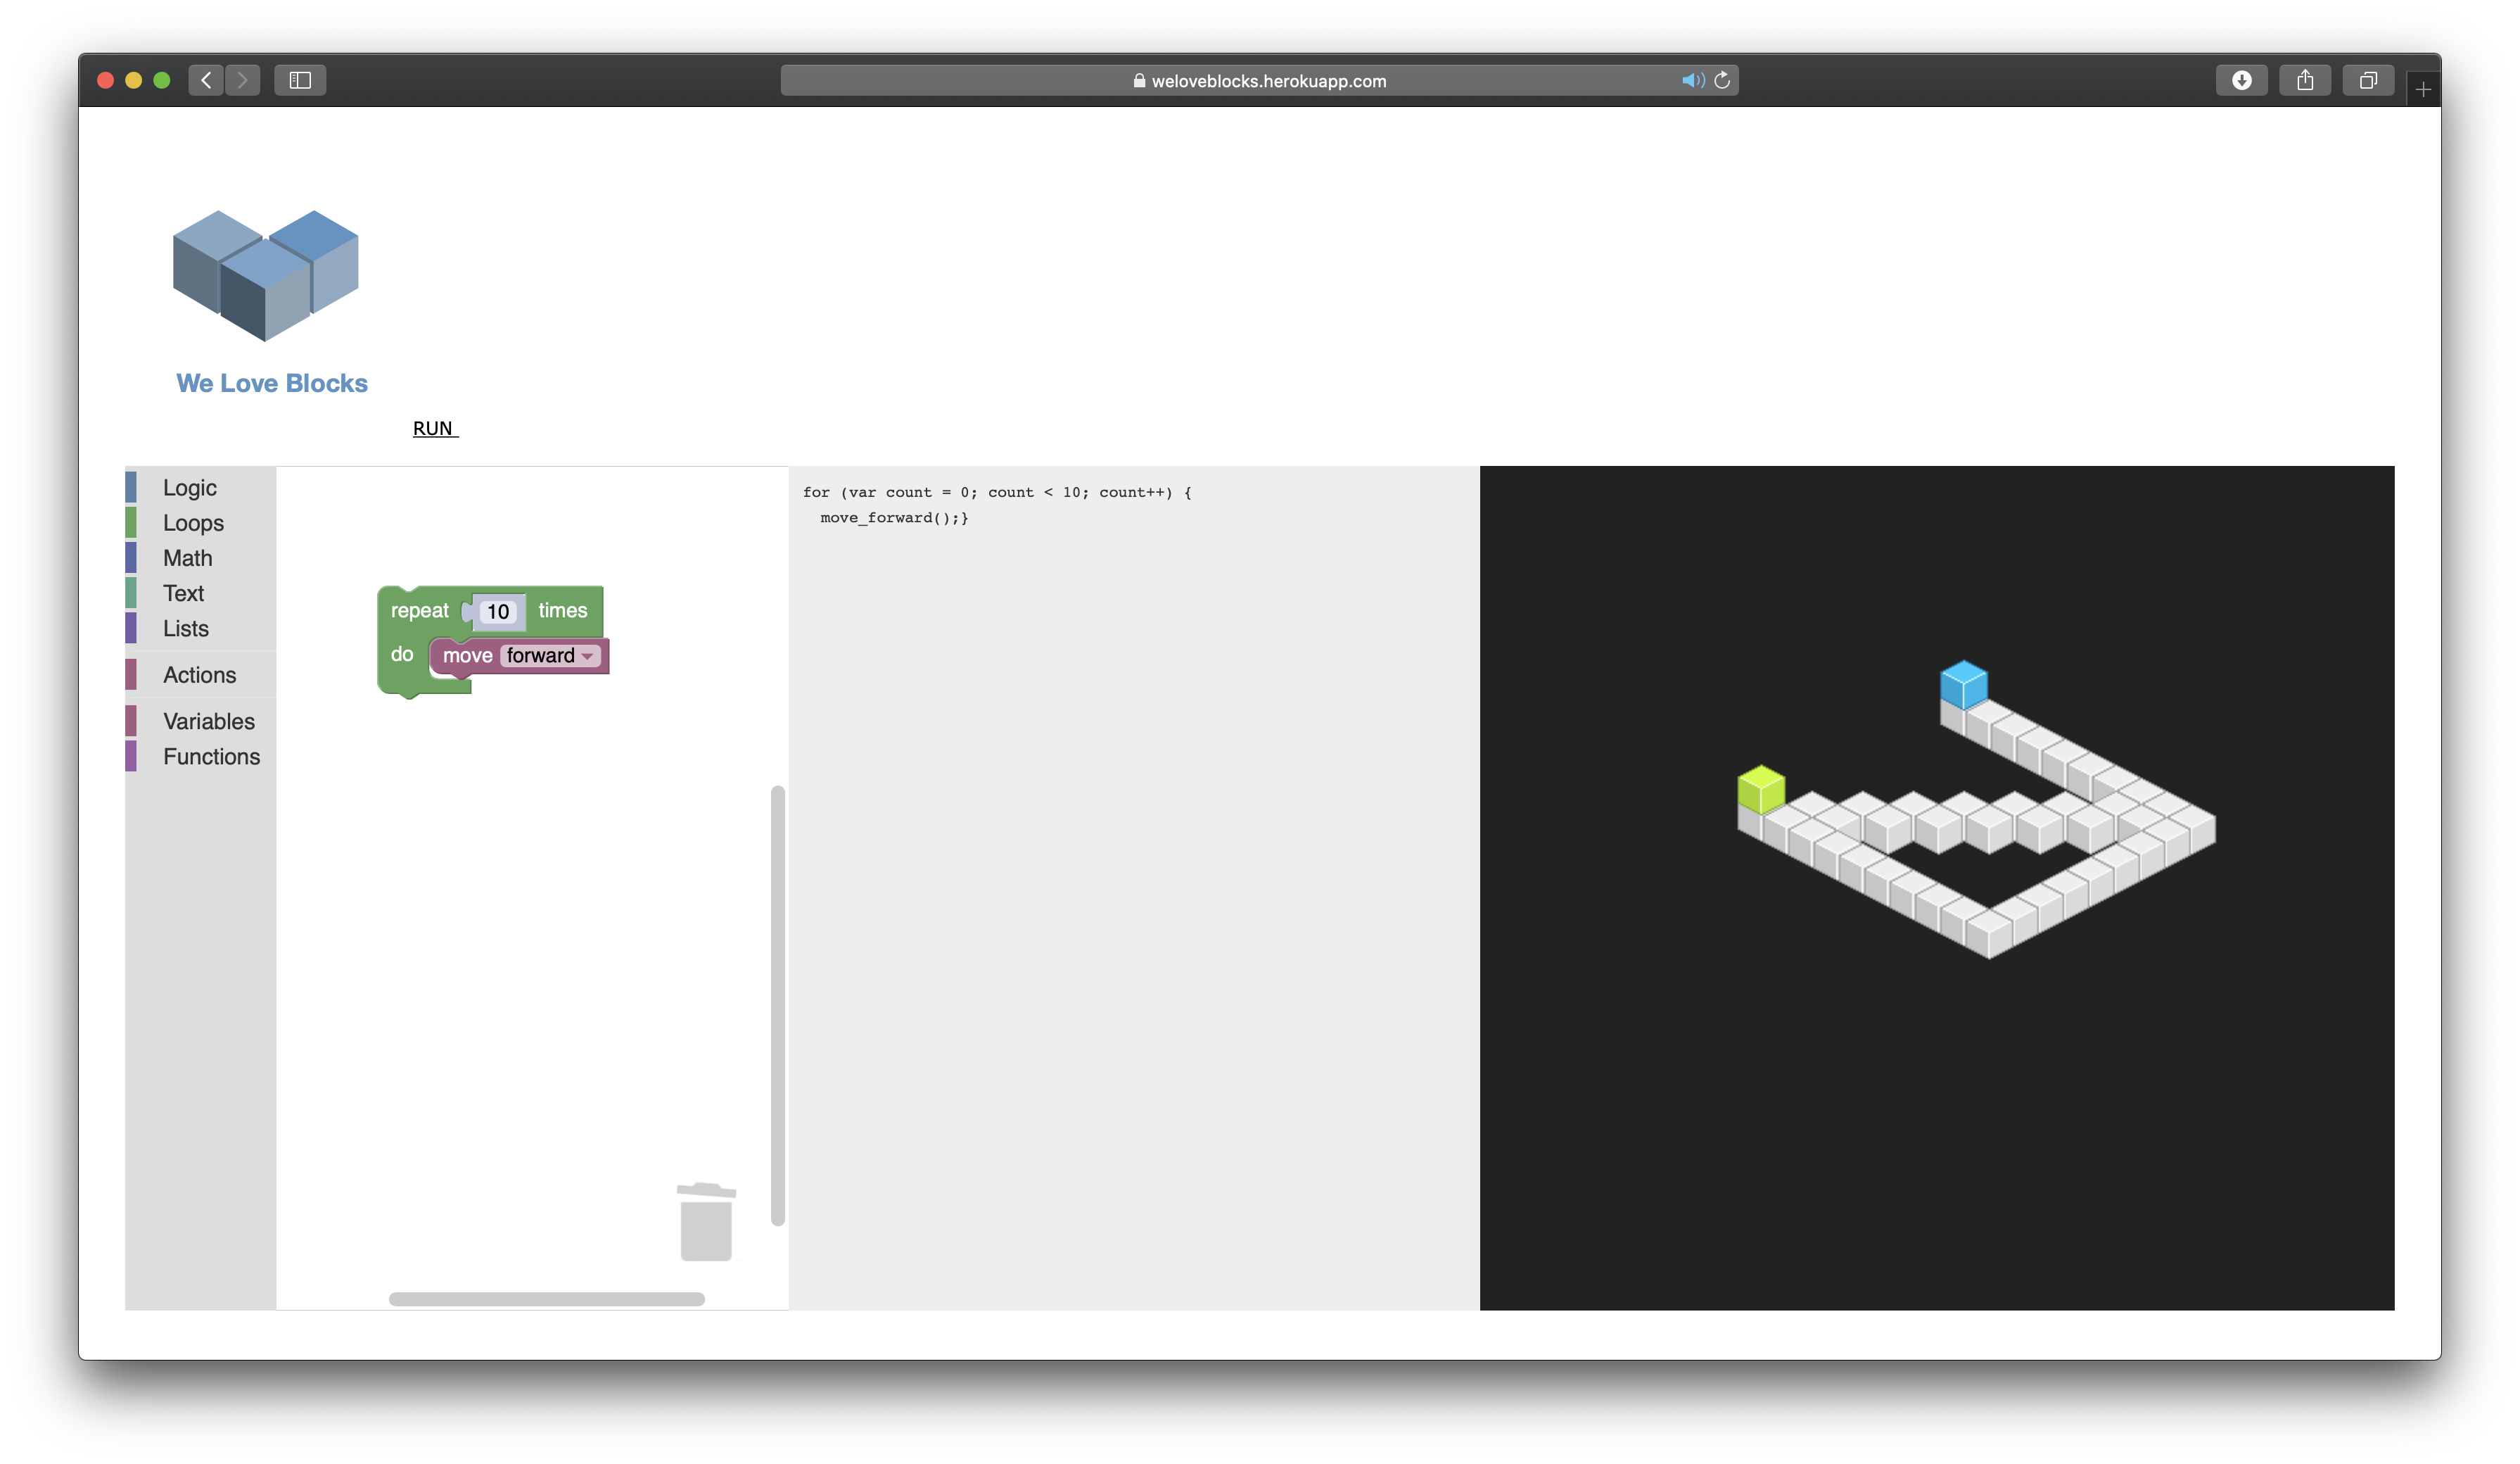Mute tab via speaker icon
2520x1464 pixels.
coord(1692,80)
